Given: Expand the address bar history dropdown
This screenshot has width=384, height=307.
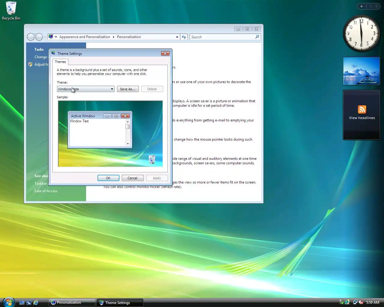Looking at the screenshot, I should pyautogui.click(x=177, y=37).
